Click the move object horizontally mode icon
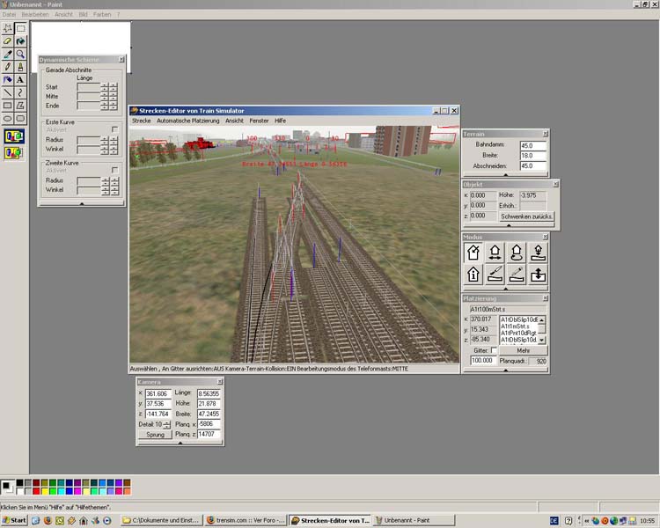 495,253
